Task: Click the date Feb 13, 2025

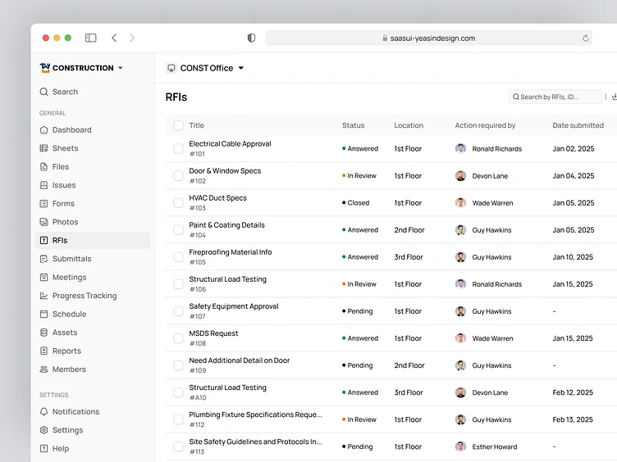Action: coord(573,419)
